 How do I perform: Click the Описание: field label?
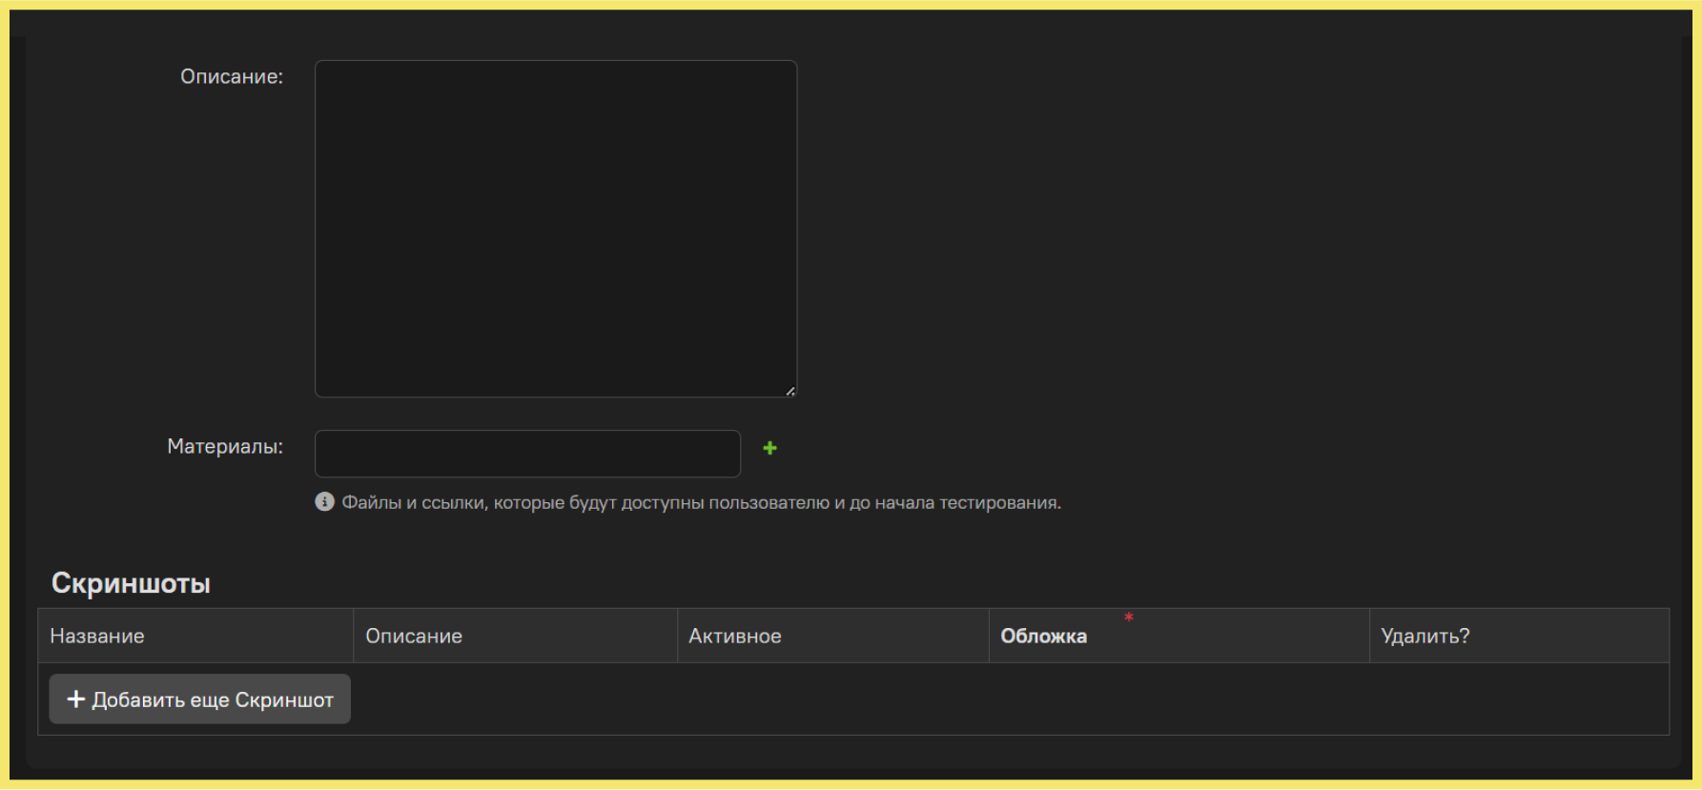tap(232, 76)
